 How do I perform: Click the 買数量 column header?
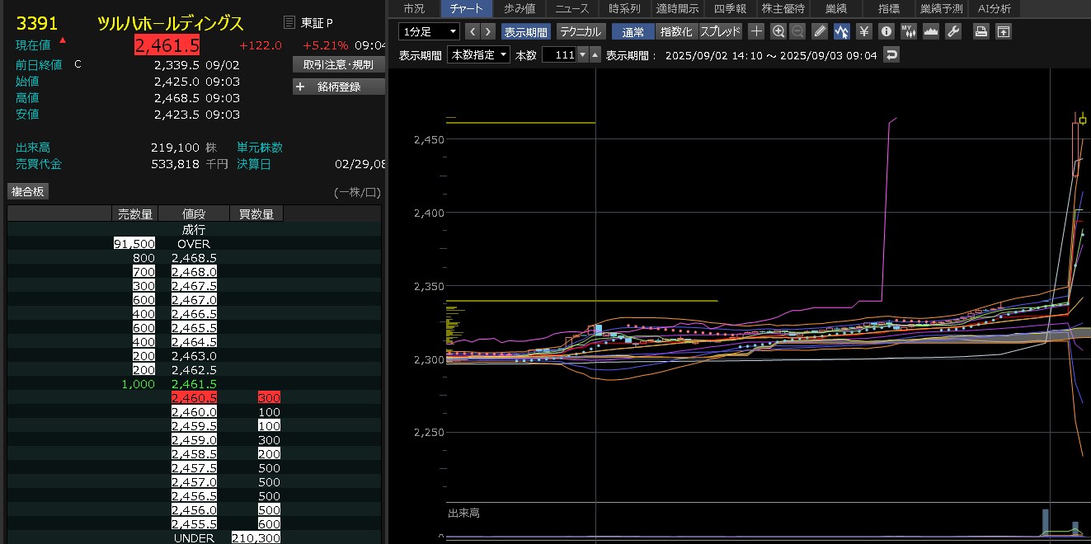coord(256,214)
